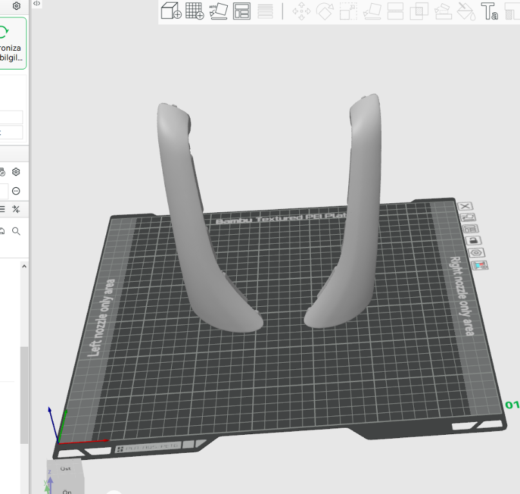The width and height of the screenshot is (520, 494).
Task: Select the Rotate tool in toolbar
Action: (x=325, y=11)
